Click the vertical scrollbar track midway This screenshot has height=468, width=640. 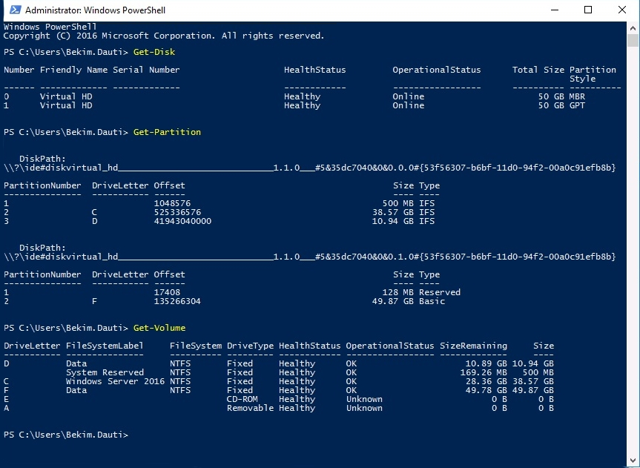(633, 245)
